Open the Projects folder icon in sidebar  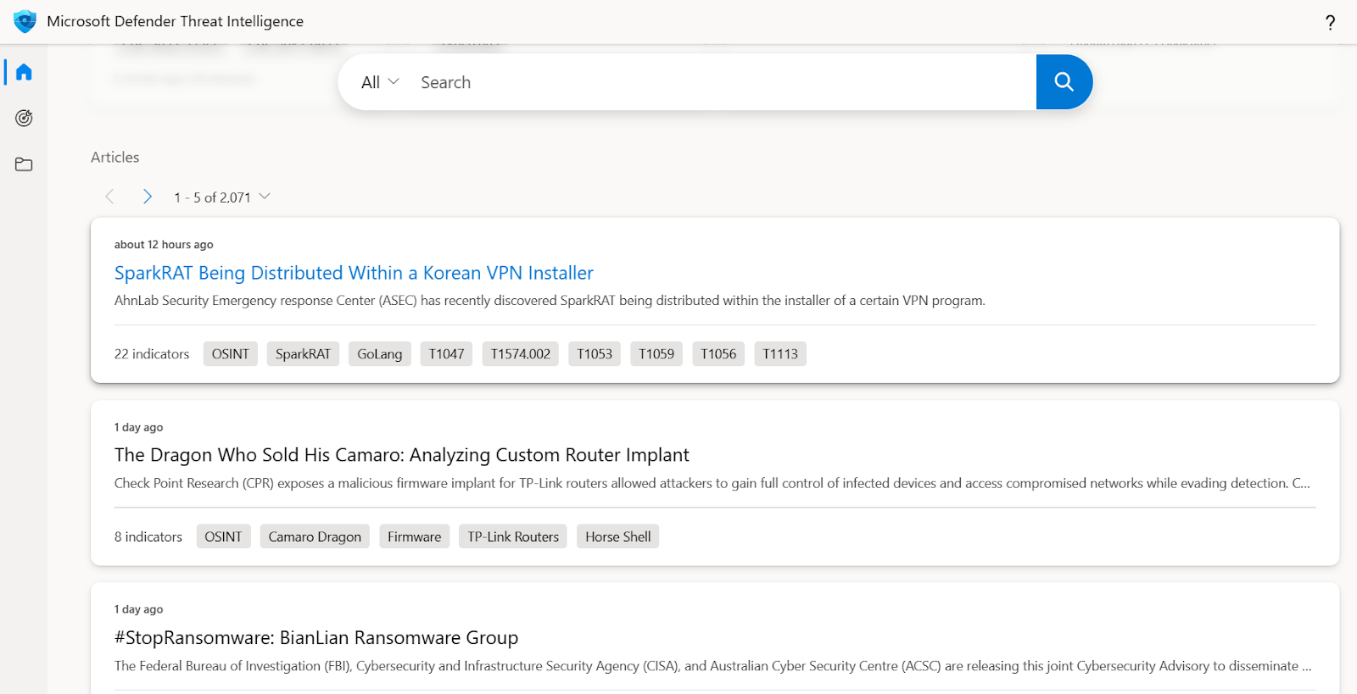pos(24,164)
